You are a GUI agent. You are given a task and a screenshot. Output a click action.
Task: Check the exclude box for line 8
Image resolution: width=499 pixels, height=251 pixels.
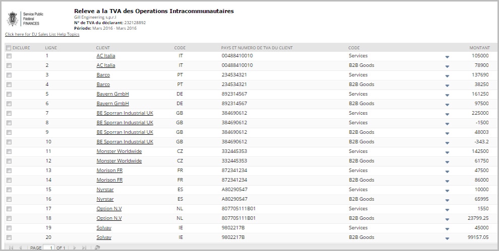click(9, 123)
